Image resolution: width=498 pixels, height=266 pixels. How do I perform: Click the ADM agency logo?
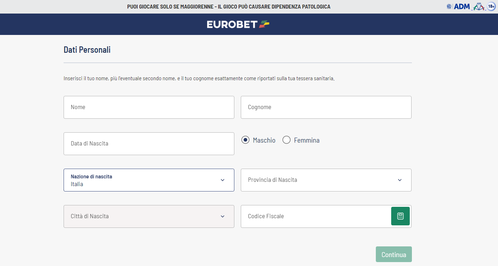(458, 6)
